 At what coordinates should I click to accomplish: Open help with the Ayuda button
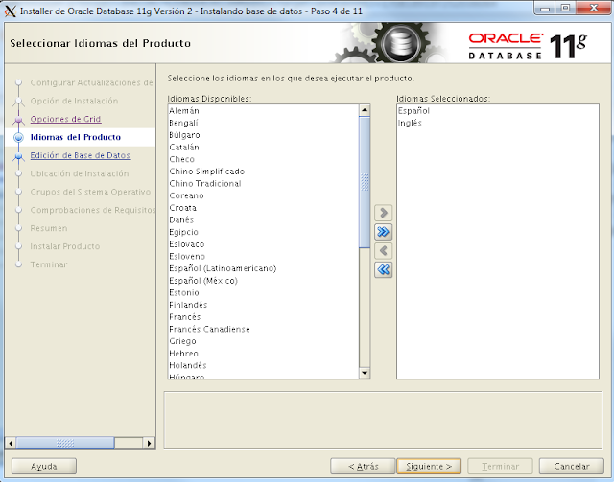coord(44,467)
